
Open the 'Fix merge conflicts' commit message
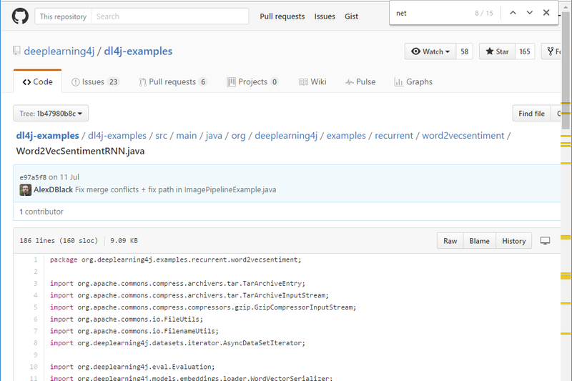[175, 189]
